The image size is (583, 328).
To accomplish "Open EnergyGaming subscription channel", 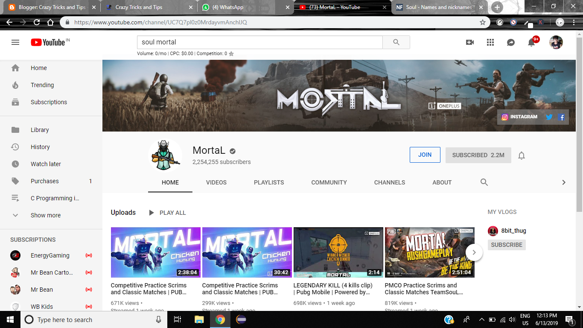I will pyautogui.click(x=51, y=255).
